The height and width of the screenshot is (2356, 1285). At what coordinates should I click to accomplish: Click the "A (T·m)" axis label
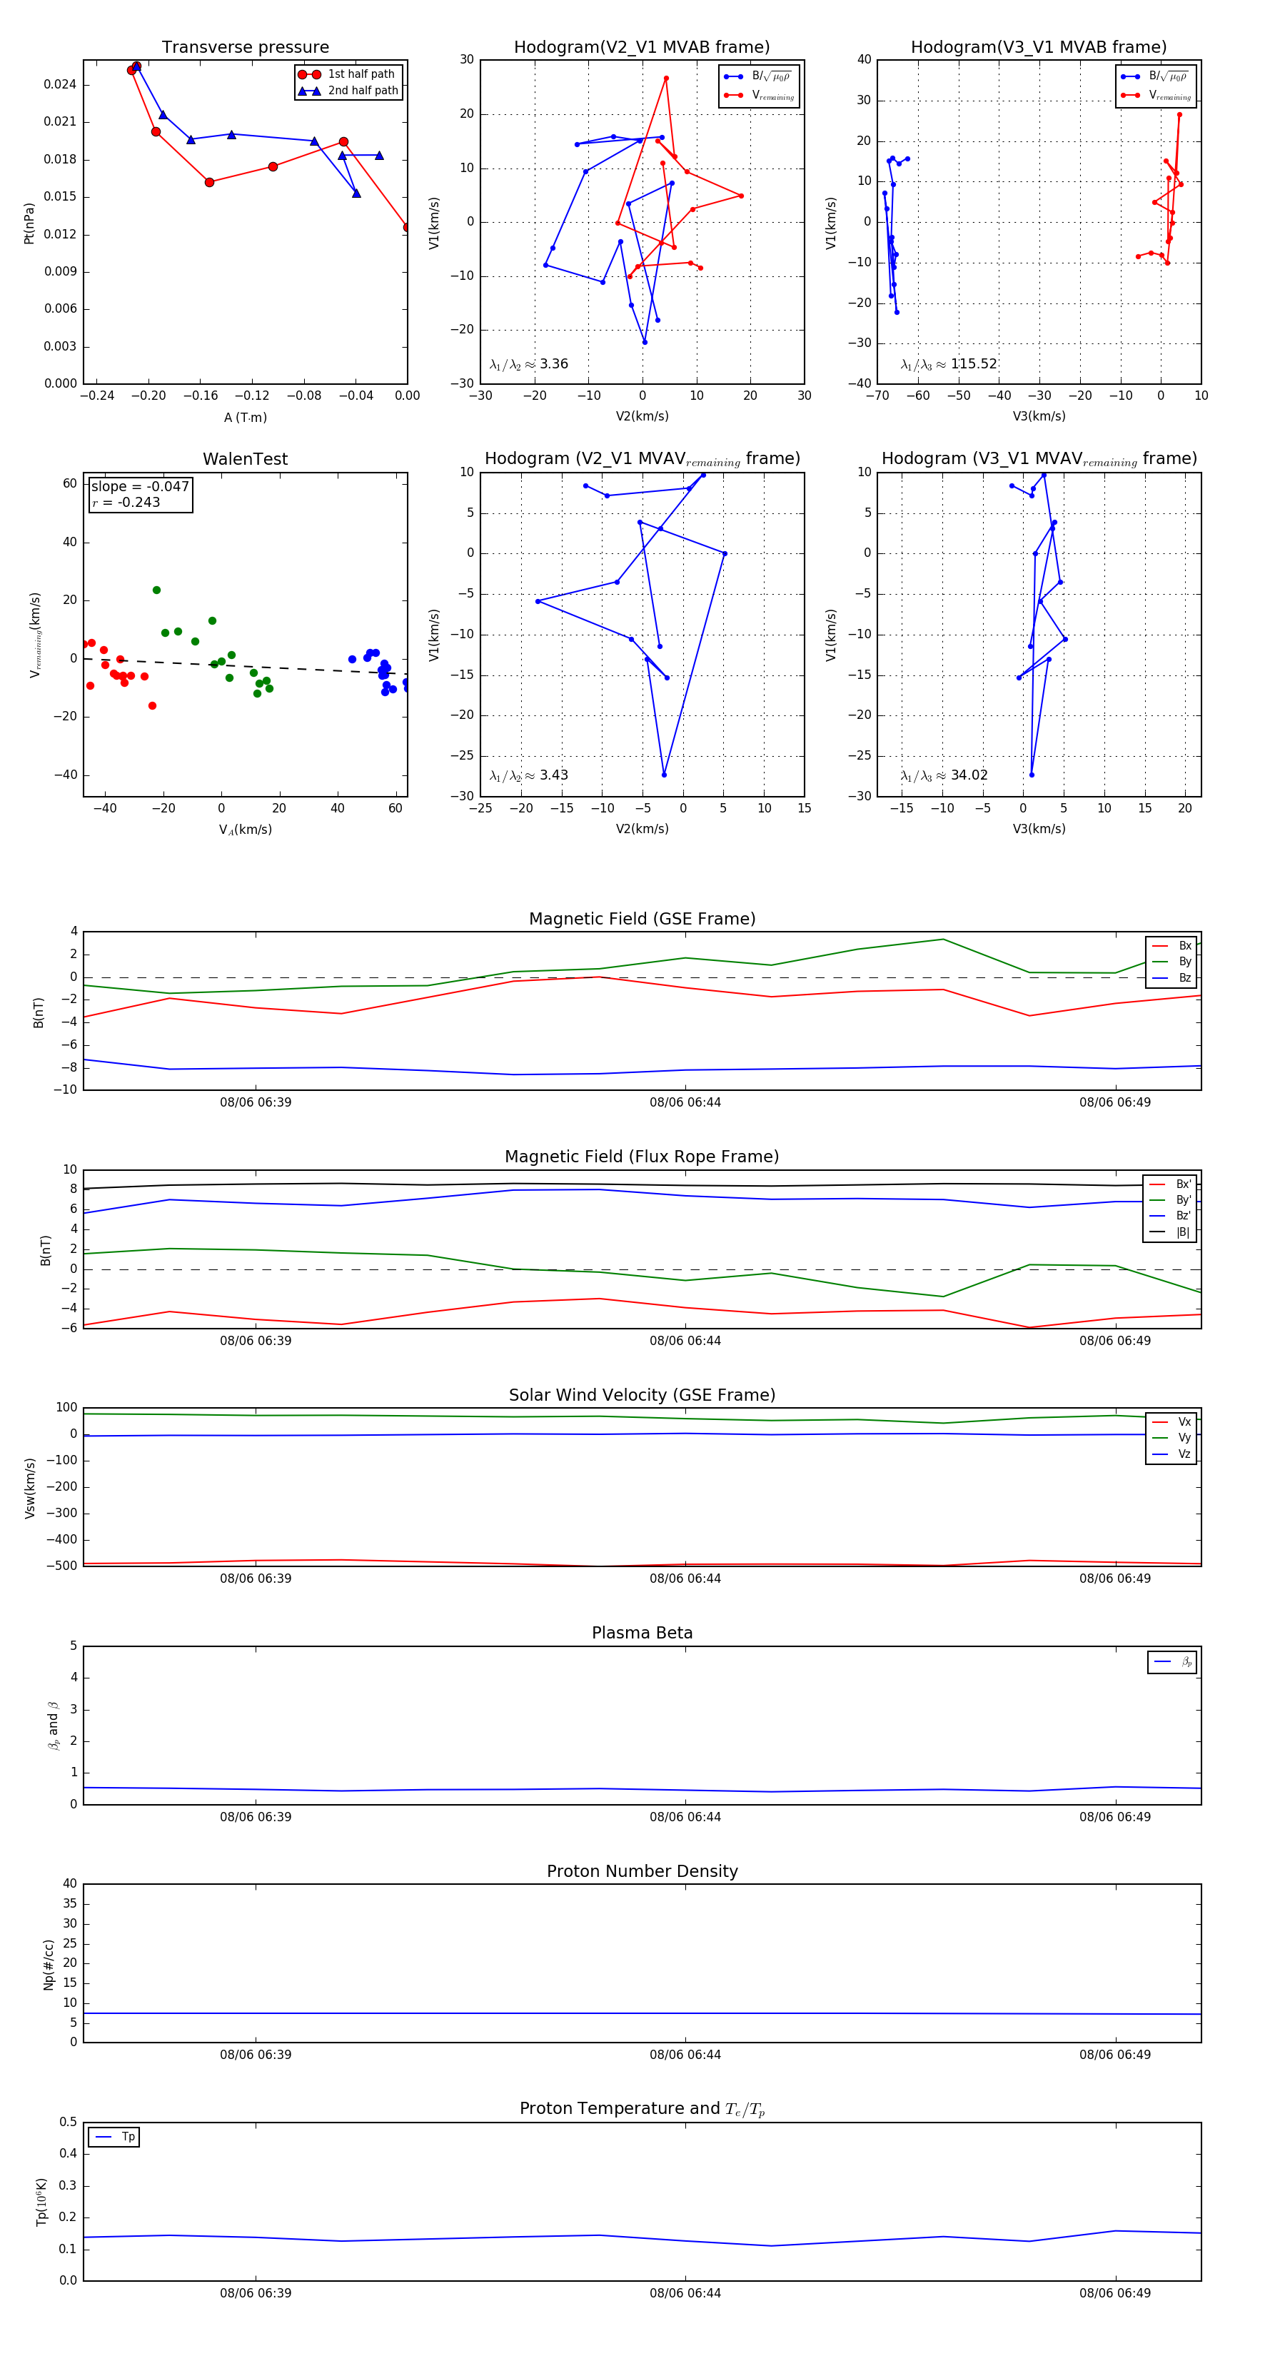245,417
